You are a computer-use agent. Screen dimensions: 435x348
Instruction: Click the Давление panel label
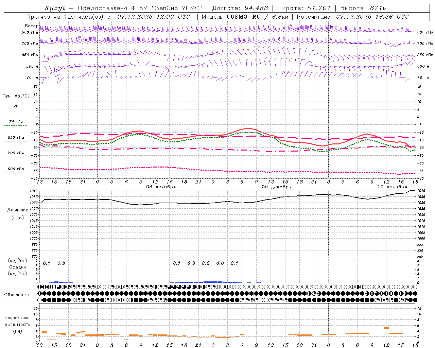click(x=18, y=210)
